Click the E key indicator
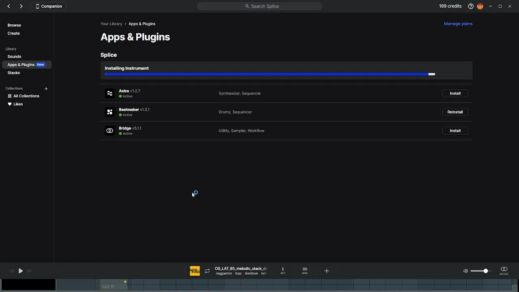Screen dimensions: 519x292 (x=283, y=271)
